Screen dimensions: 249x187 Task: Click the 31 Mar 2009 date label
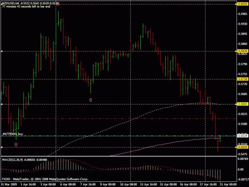pos(9,185)
